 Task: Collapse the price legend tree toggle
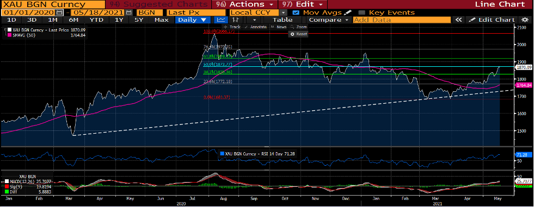(5, 30)
